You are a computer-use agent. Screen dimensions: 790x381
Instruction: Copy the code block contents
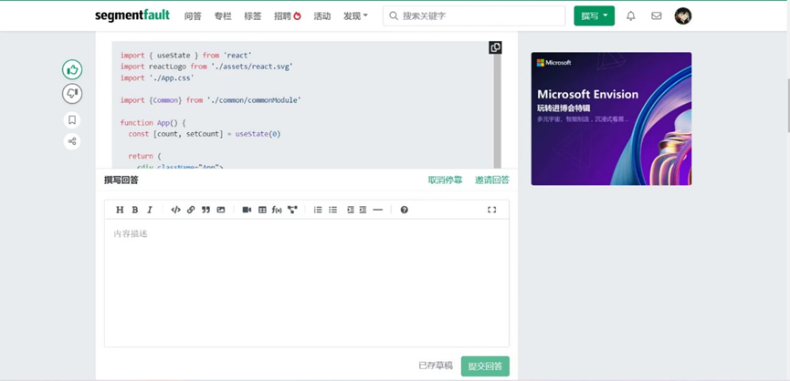point(495,47)
